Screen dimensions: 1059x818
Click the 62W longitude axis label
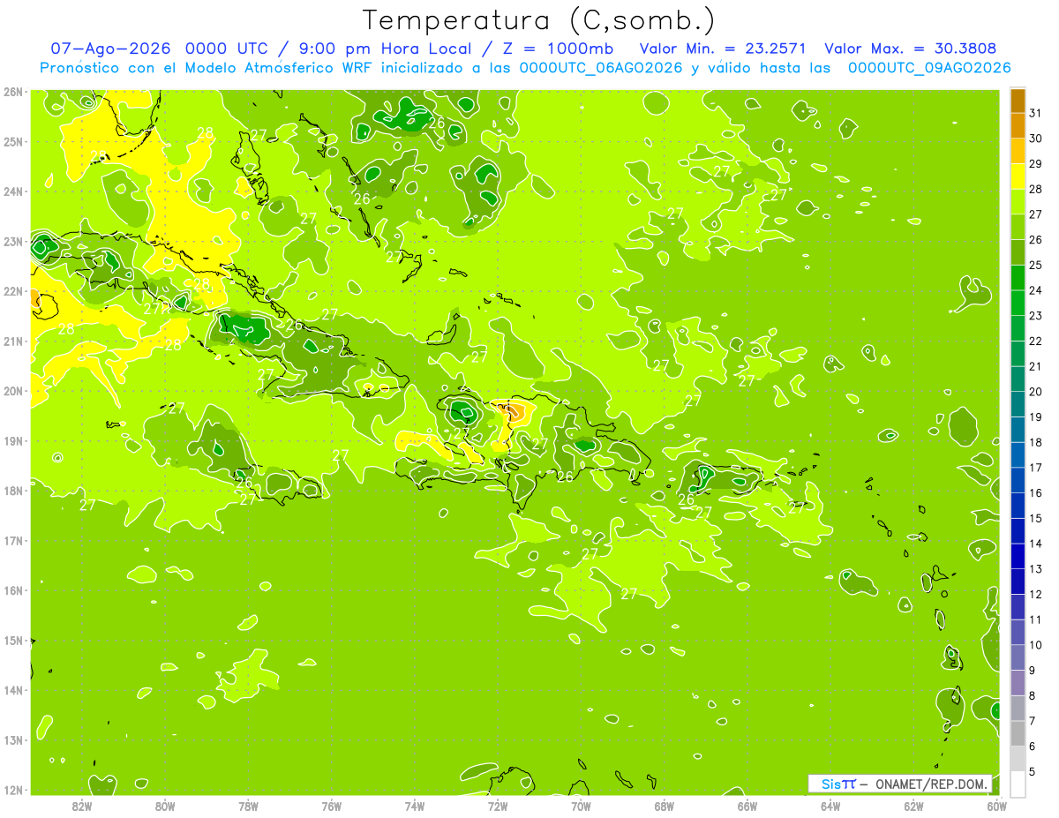point(913,806)
